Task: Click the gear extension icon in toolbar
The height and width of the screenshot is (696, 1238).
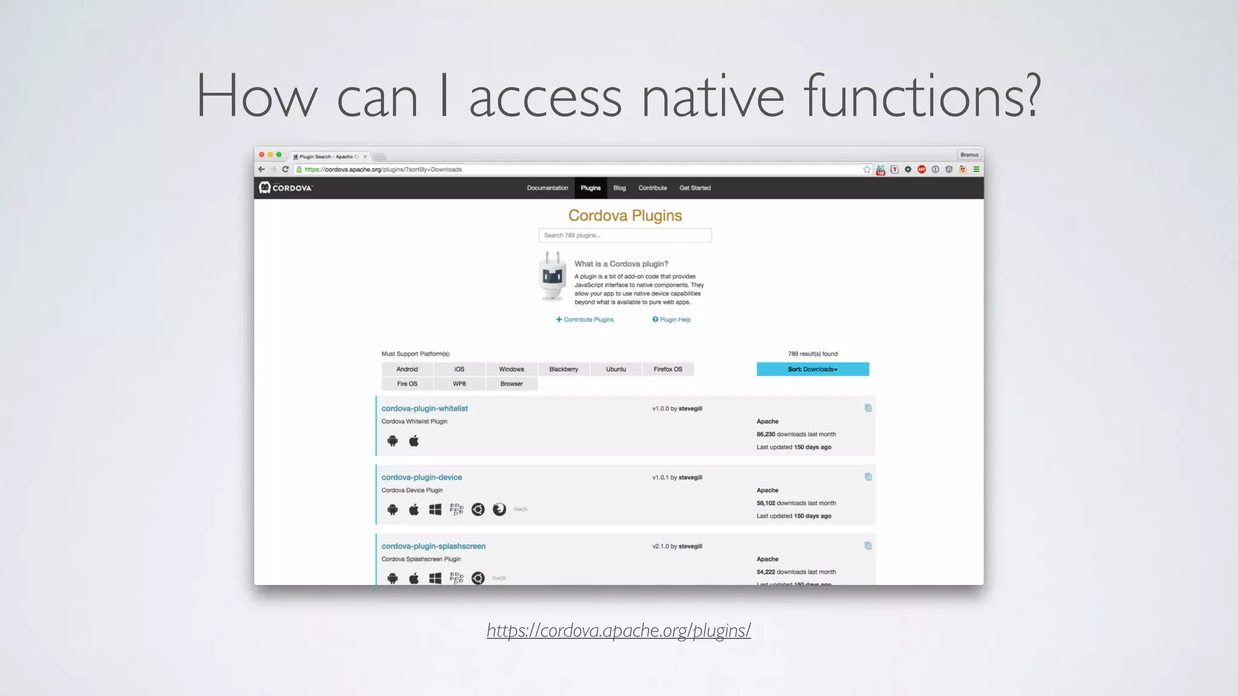Action: [908, 169]
